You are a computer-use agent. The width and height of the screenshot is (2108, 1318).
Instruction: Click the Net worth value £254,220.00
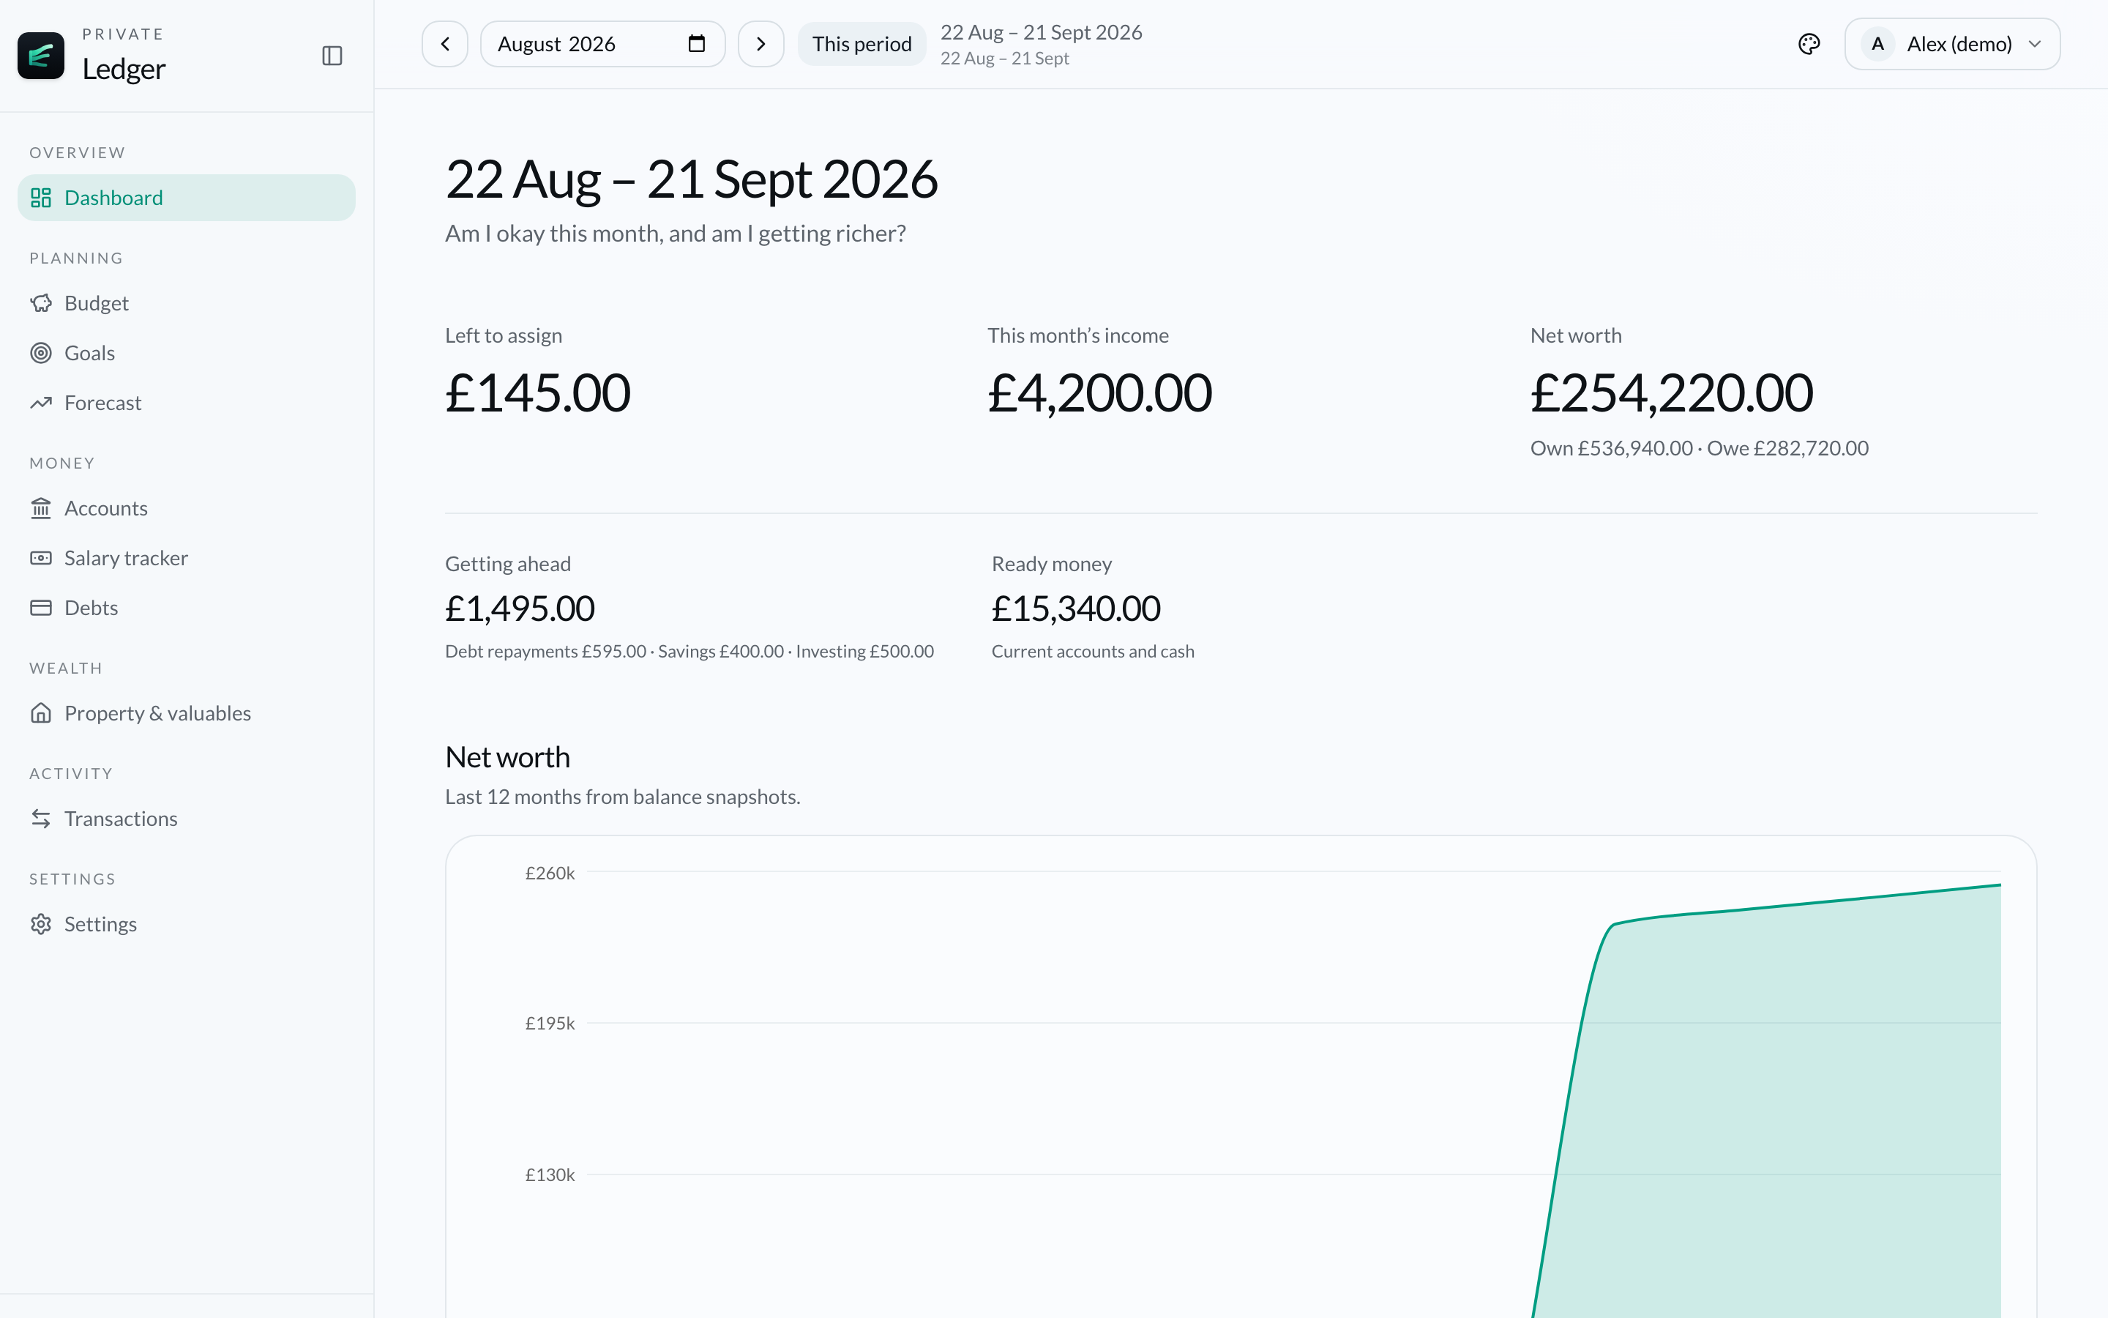[x=1672, y=392]
